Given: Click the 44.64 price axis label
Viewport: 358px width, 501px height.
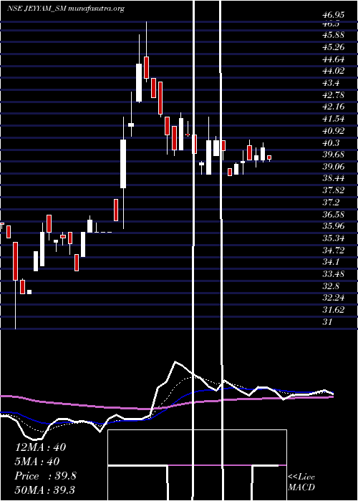Looking at the screenshot, I should tap(333, 59).
